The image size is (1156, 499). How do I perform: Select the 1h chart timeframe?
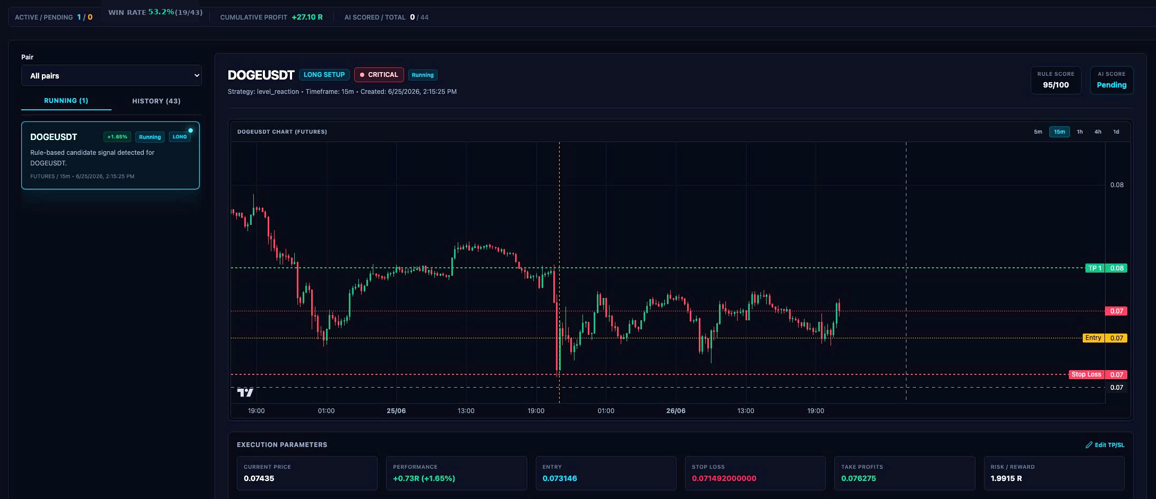coord(1080,132)
